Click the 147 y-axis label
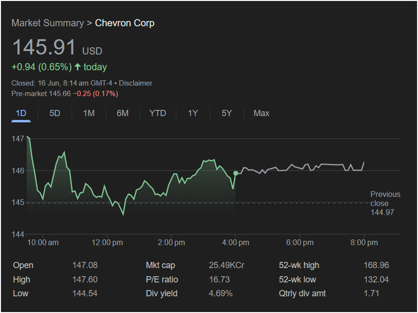Viewport: 418px width, 313px height. [x=18, y=139]
